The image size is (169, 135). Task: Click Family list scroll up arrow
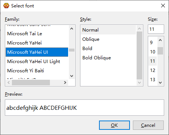pyautogui.click(x=71, y=29)
